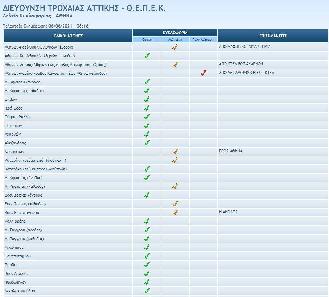
Task: Select the ΟΔΙΚΟΙ ΑΞΟΝΕΣ column header
Action: tap(68, 36)
